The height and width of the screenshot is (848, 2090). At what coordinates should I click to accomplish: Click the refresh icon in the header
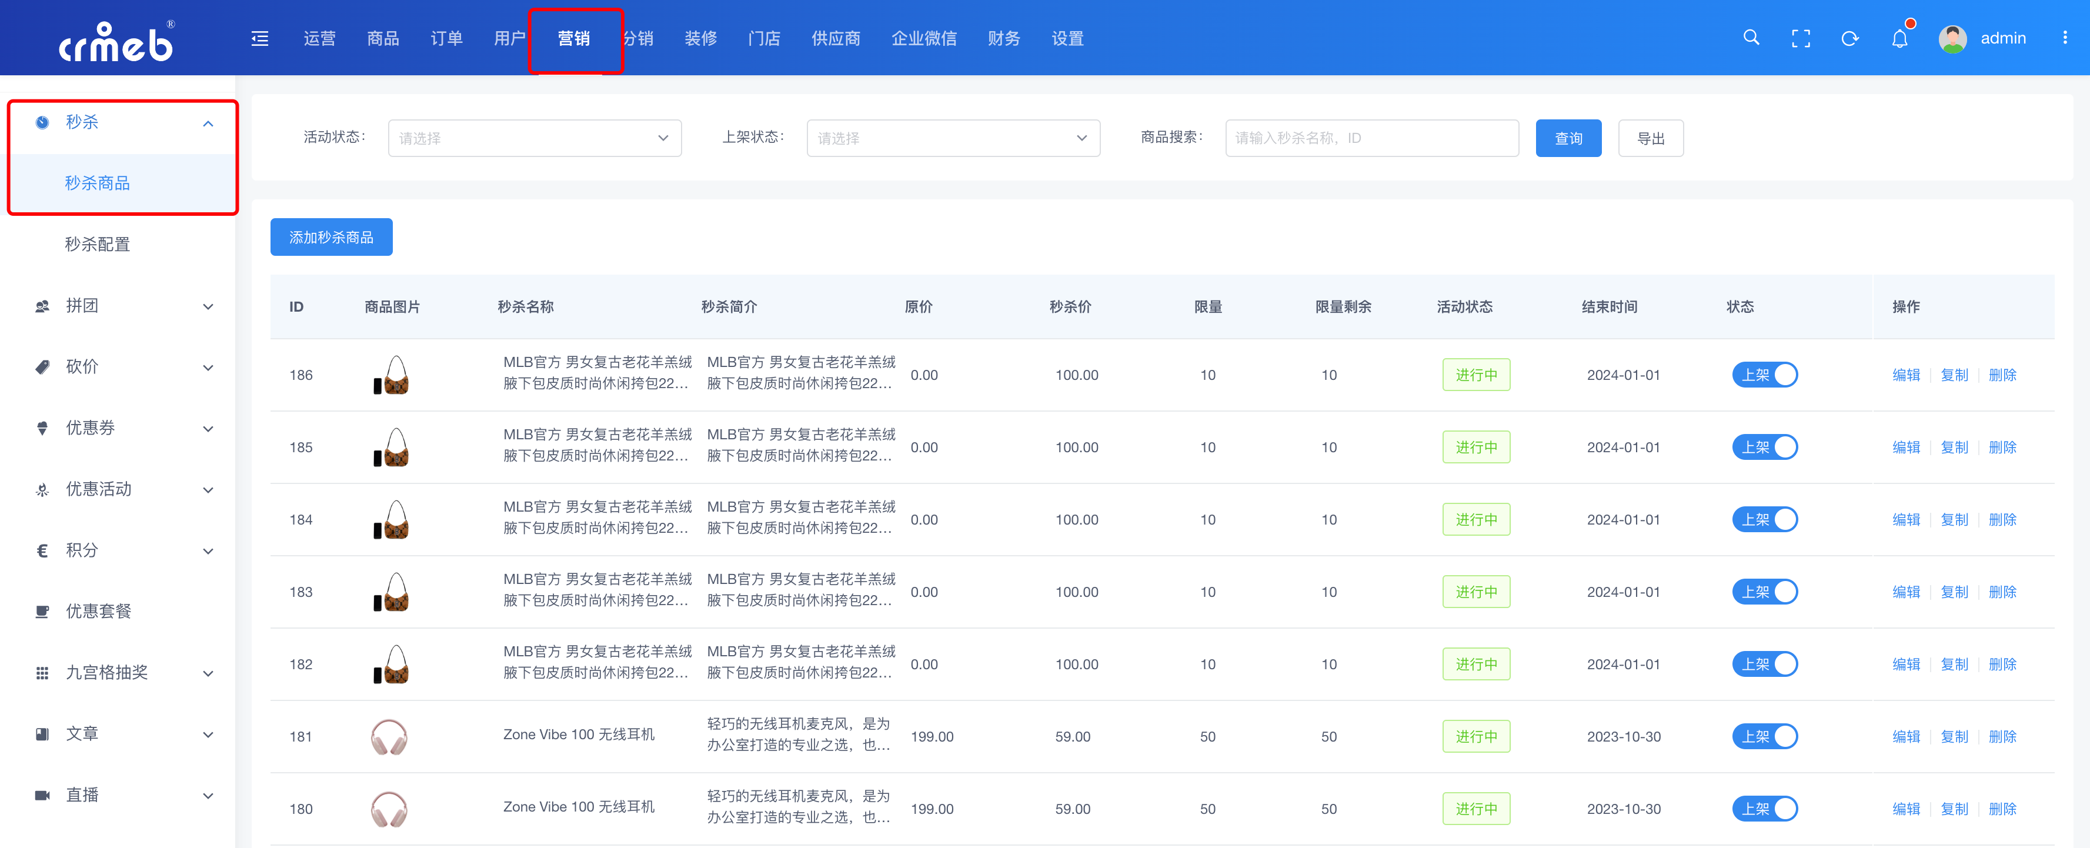1850,38
